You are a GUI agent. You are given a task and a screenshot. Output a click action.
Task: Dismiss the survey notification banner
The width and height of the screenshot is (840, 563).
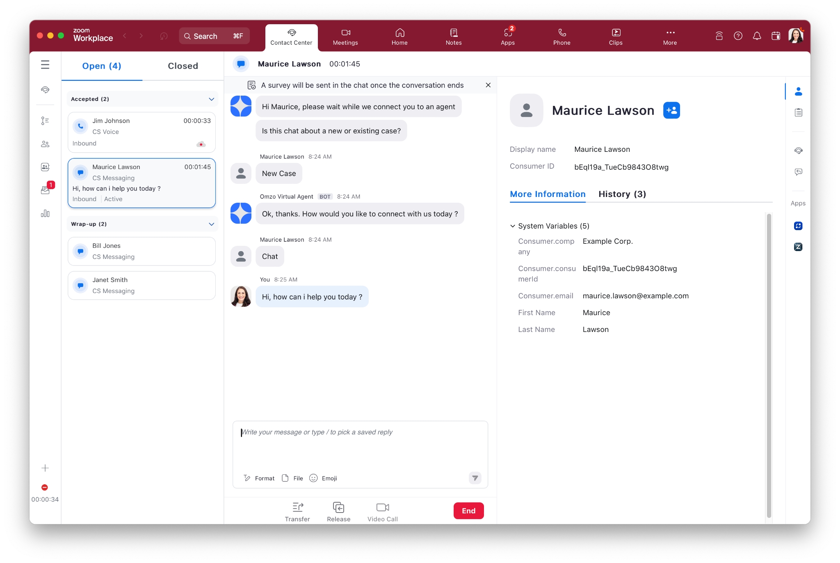[x=488, y=85]
